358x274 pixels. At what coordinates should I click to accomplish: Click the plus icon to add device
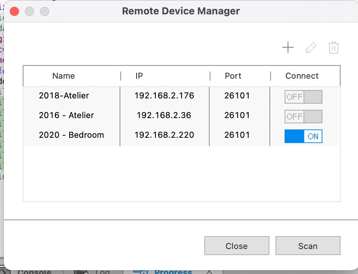[288, 48]
